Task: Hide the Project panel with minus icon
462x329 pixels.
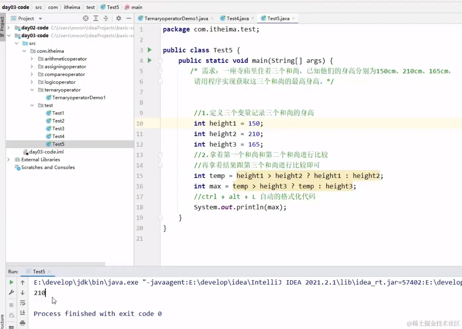Action: coord(129,18)
